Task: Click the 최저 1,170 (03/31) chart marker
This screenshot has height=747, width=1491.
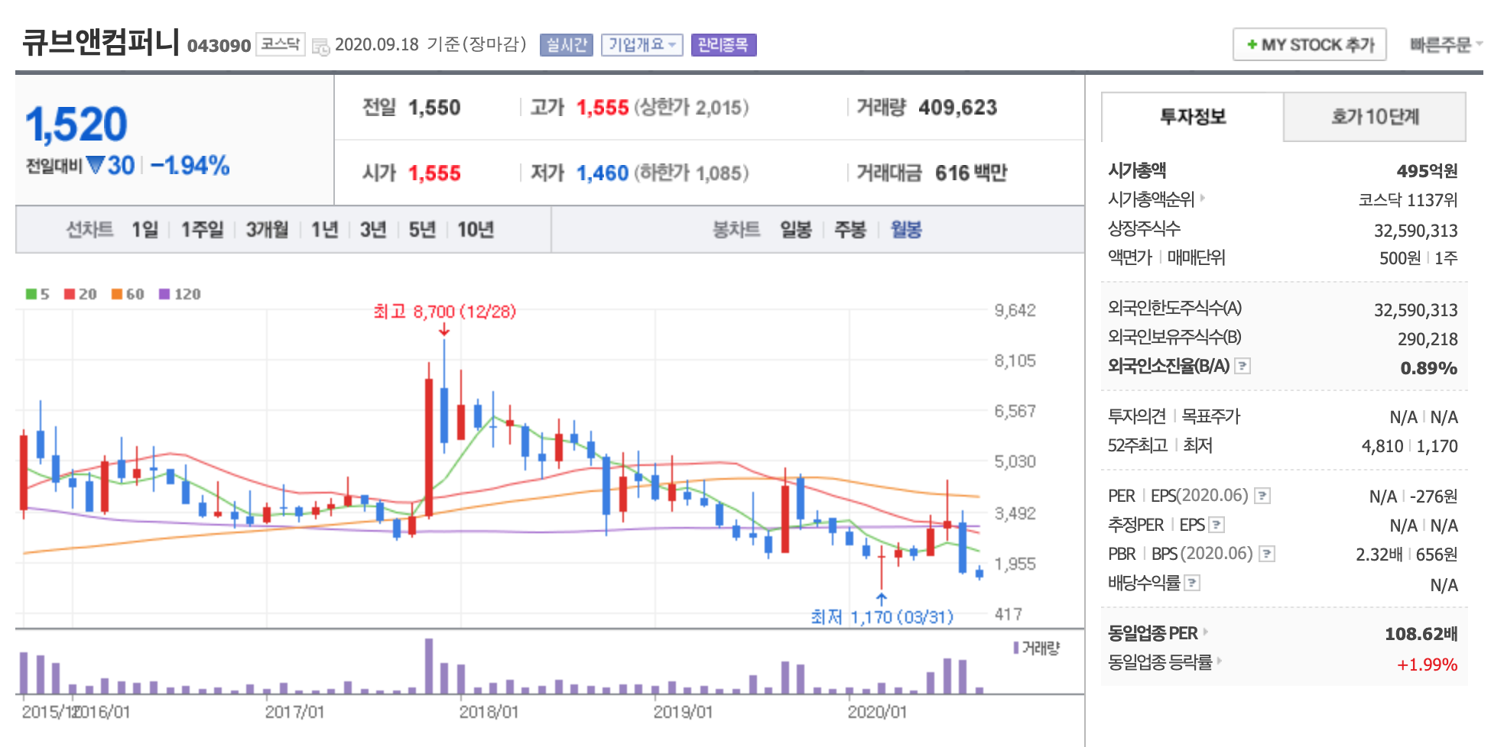Action: coord(882,616)
